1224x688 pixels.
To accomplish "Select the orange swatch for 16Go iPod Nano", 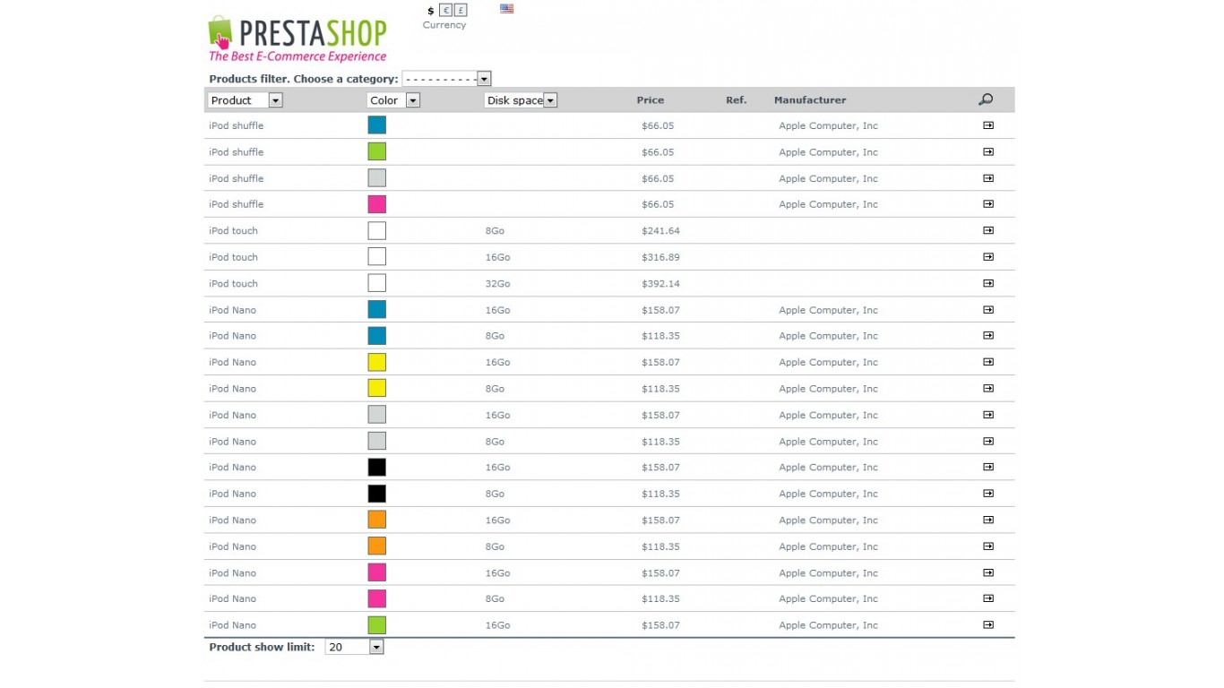I will coord(377,520).
